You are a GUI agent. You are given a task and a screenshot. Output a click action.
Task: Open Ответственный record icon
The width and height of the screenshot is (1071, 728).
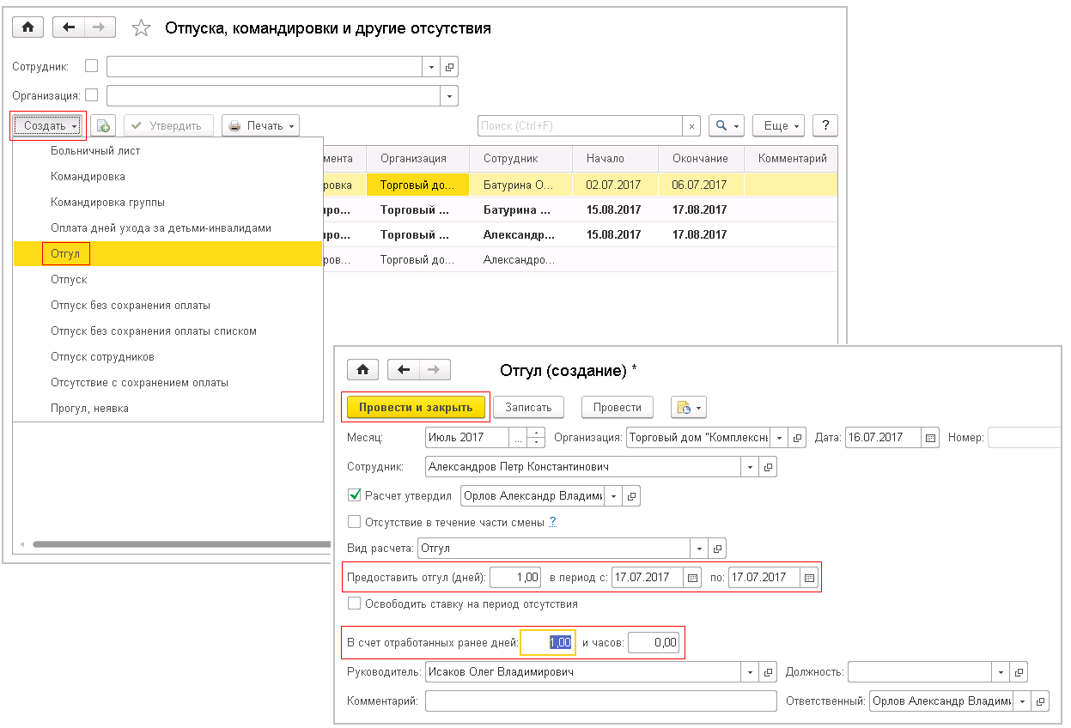[x=1041, y=701]
